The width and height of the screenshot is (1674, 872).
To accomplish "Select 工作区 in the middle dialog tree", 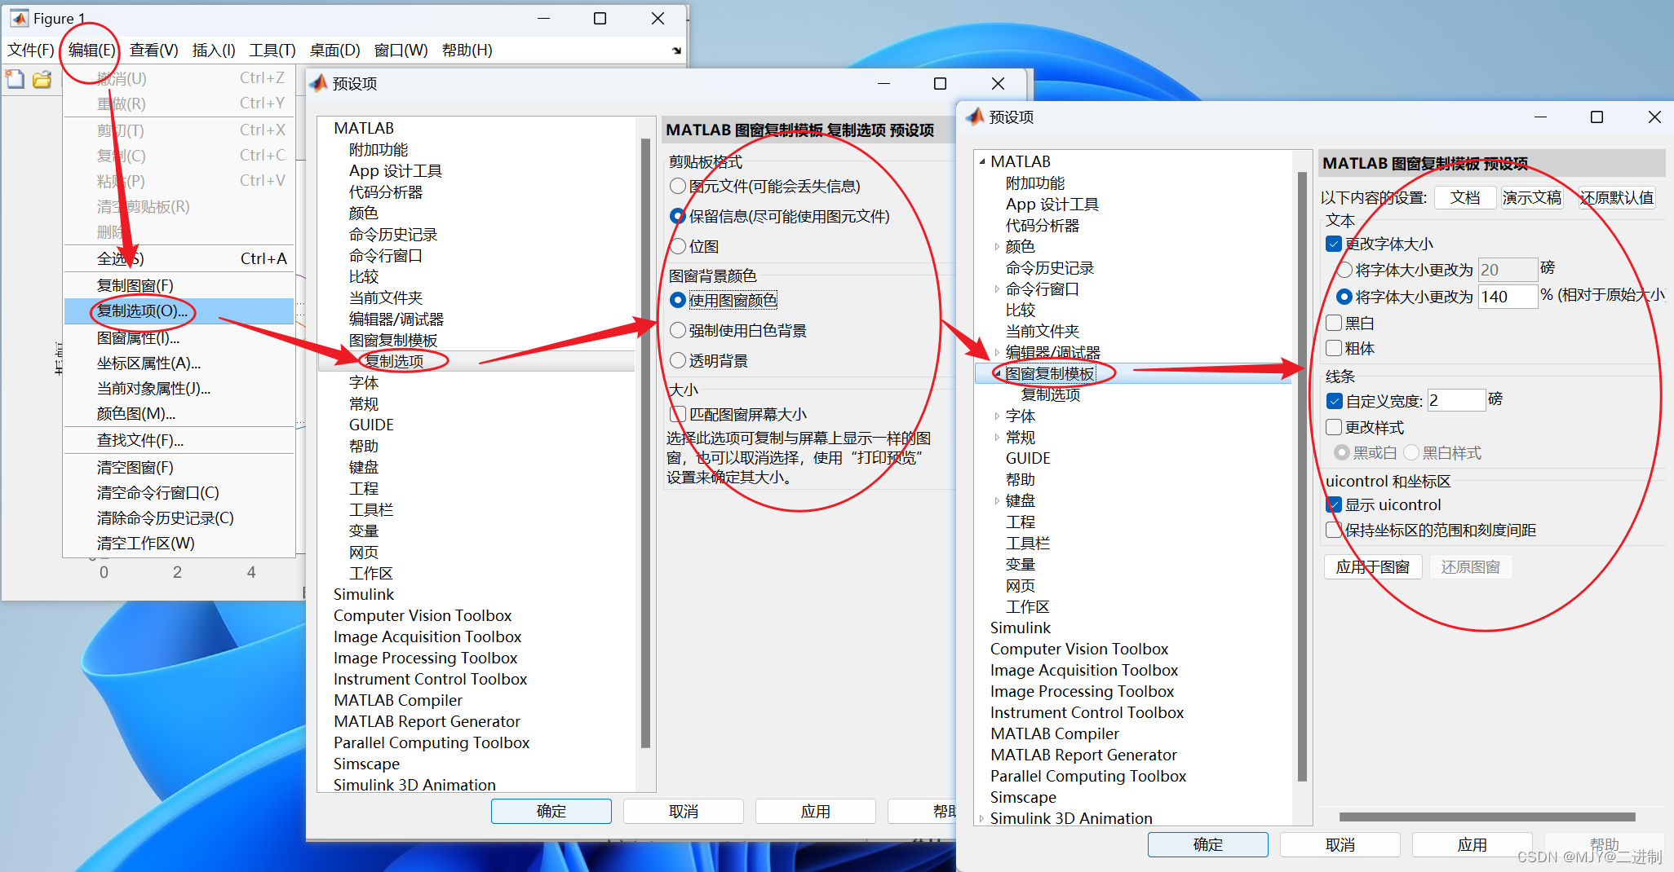I will (371, 573).
